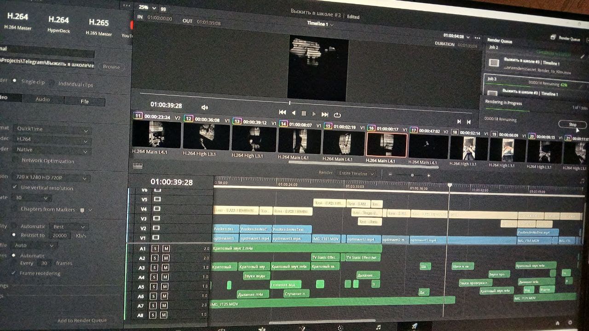Click Browse button for output location
Screen dimensions: 589x331
(x=111, y=67)
